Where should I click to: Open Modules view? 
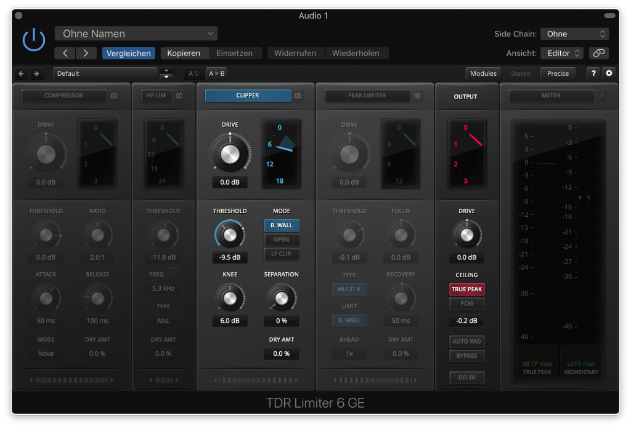click(483, 74)
